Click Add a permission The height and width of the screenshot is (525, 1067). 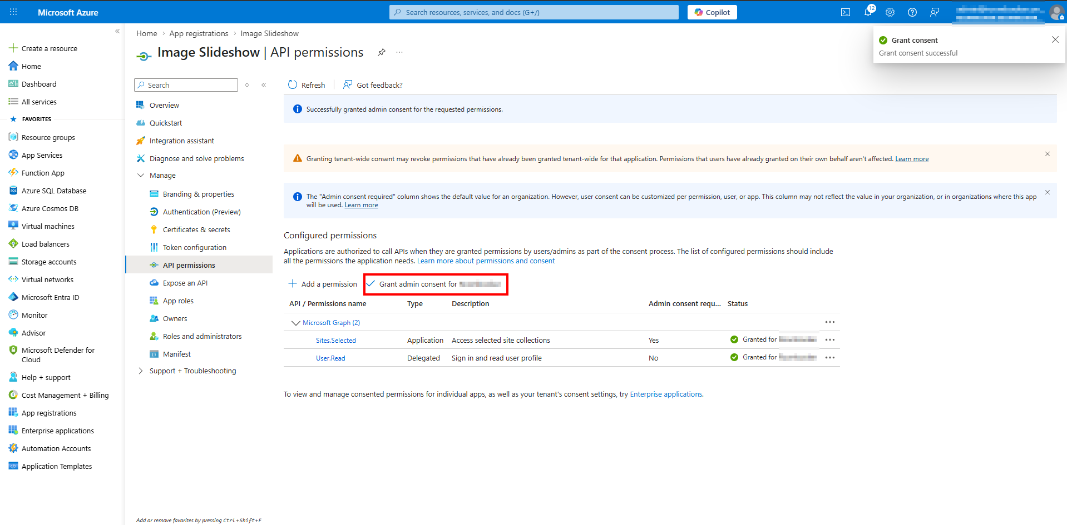pos(323,284)
